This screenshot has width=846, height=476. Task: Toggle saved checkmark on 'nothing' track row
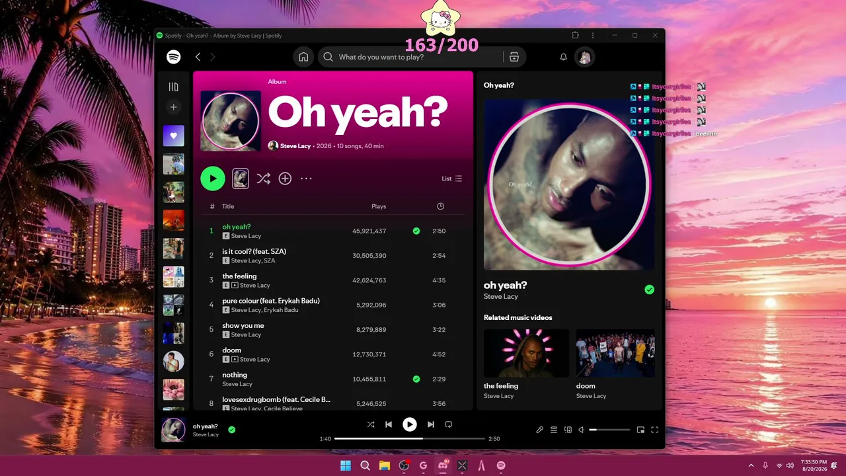[x=416, y=379]
